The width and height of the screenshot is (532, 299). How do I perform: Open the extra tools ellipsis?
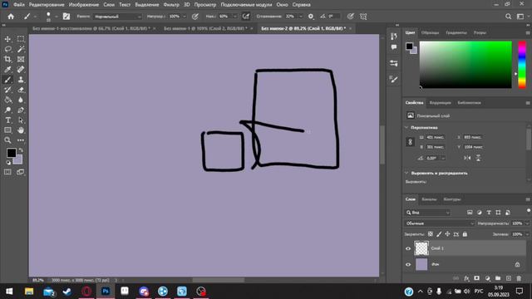coord(21,140)
